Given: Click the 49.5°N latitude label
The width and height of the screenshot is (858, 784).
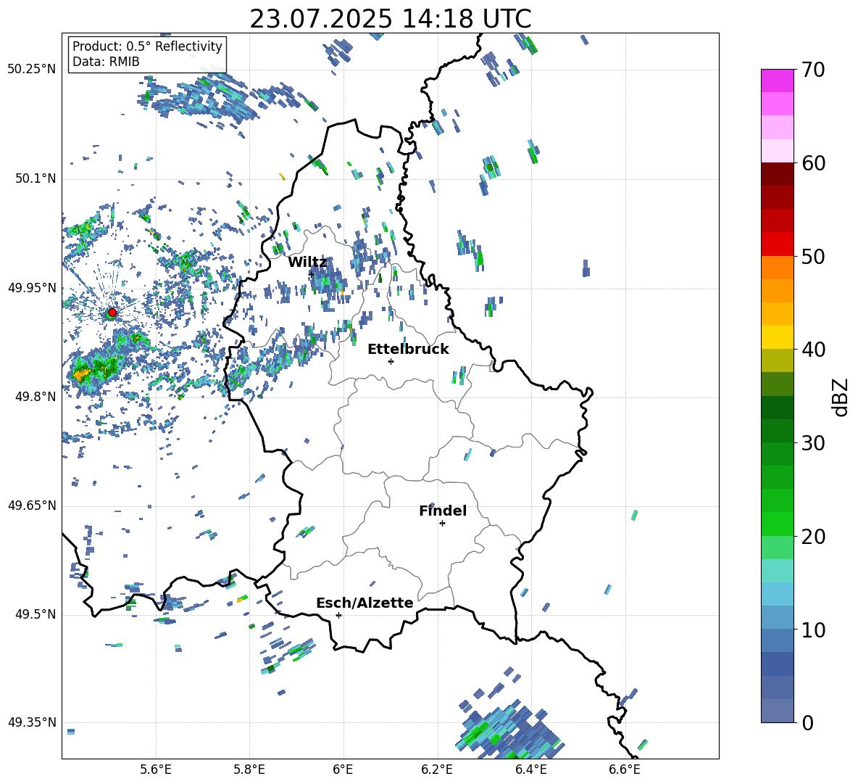Looking at the screenshot, I should click(x=35, y=614).
